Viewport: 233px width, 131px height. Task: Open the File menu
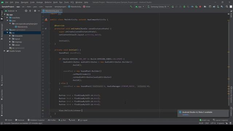tap(7, 2)
